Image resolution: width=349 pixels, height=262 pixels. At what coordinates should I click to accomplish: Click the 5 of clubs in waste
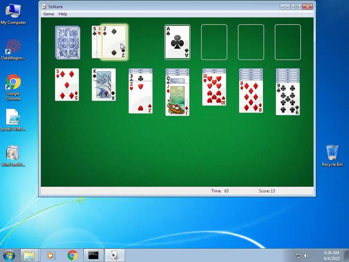(x=94, y=42)
